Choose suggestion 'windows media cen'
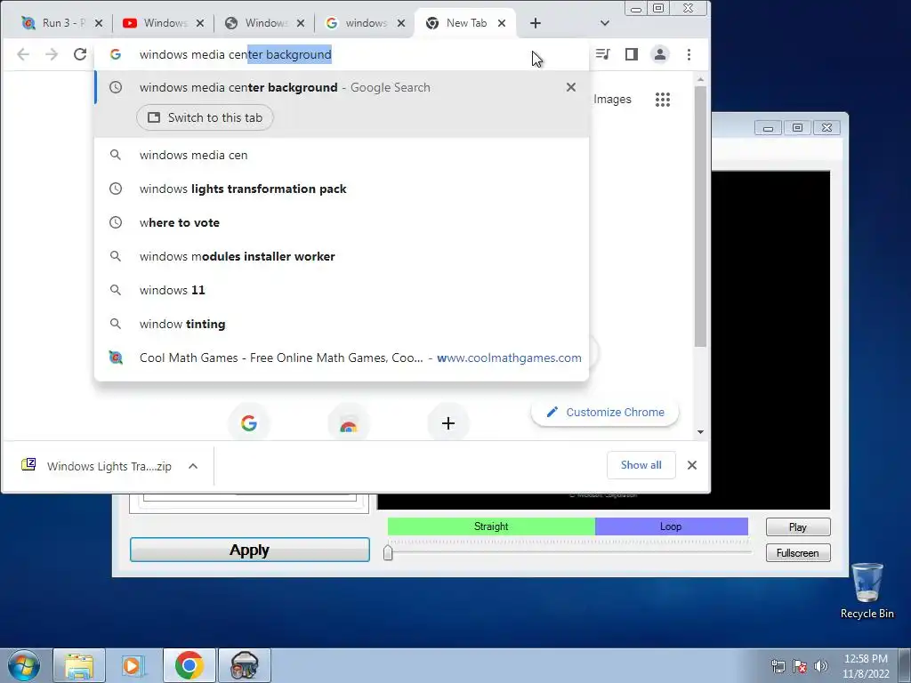The height and width of the screenshot is (683, 911). 342,155
